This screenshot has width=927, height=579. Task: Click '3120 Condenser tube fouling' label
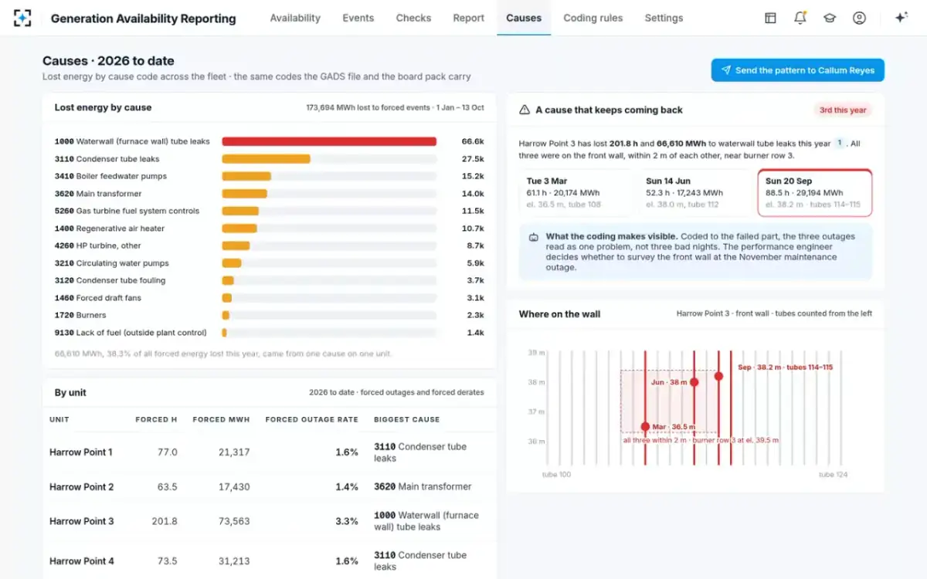click(110, 280)
